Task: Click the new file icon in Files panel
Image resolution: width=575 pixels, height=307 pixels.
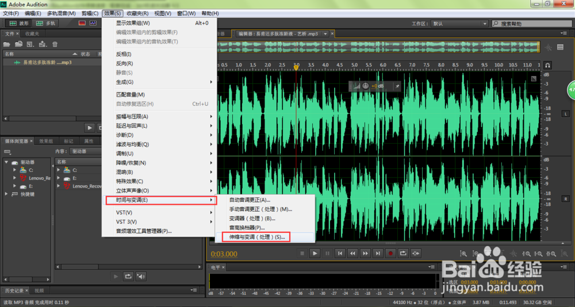Action: pos(30,44)
